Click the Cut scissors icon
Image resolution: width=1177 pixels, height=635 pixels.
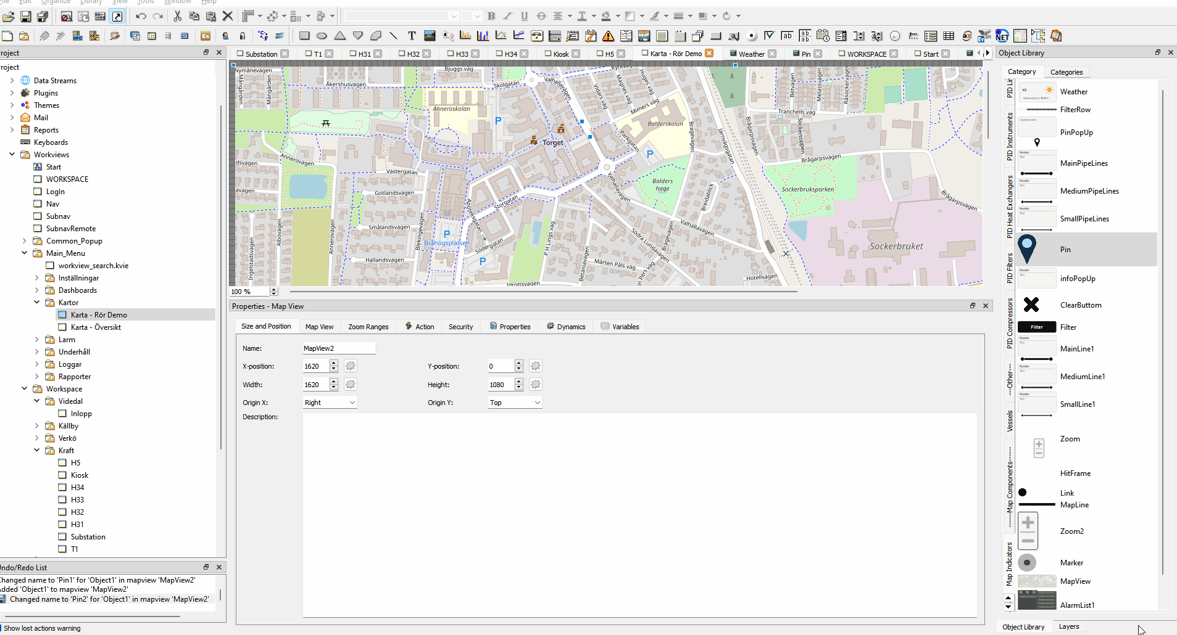(177, 16)
